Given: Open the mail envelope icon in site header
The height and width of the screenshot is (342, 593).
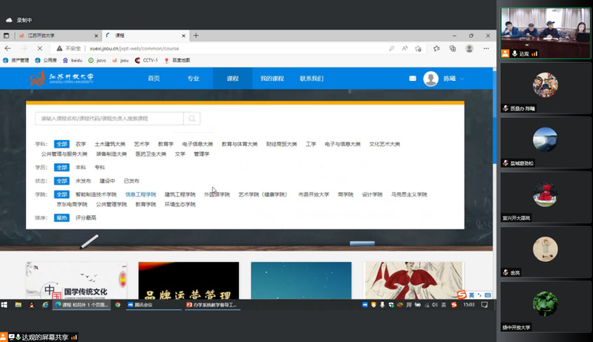Looking at the screenshot, I should tap(413, 79).
